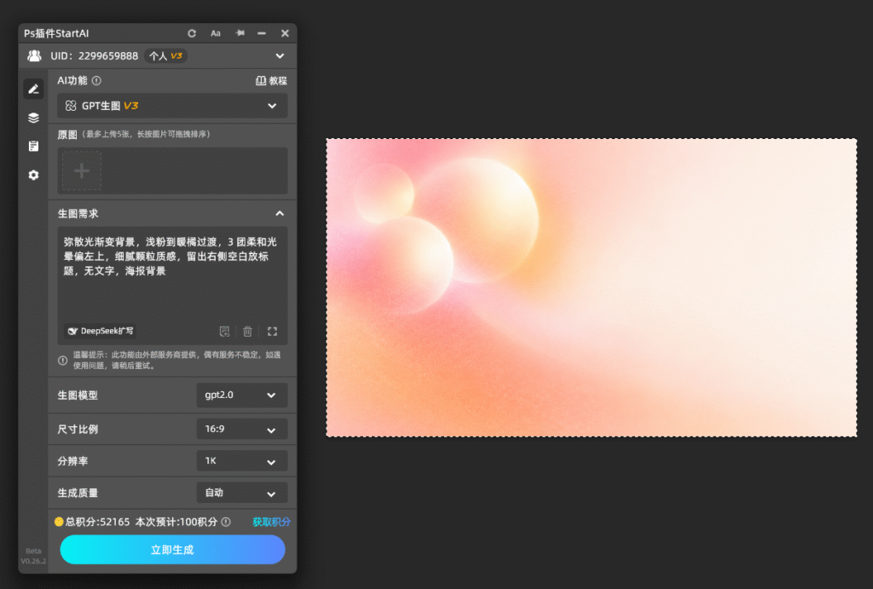Open the 分辨率 1K dropdown

(x=241, y=461)
